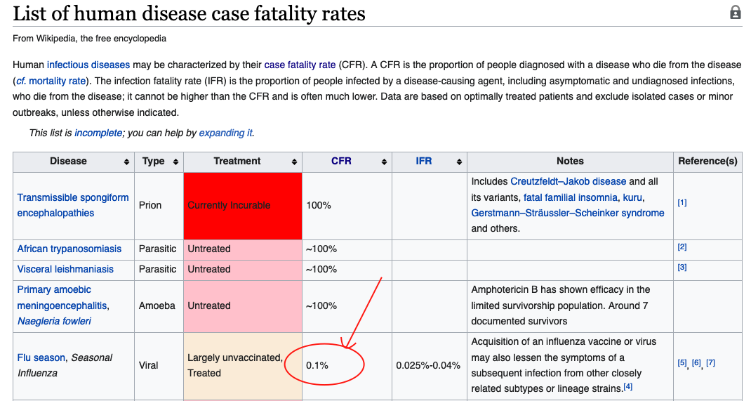This screenshot has height=401, width=751.
Task: Click Untreated cell in African trypanosomiasis row
Action: click(x=243, y=249)
